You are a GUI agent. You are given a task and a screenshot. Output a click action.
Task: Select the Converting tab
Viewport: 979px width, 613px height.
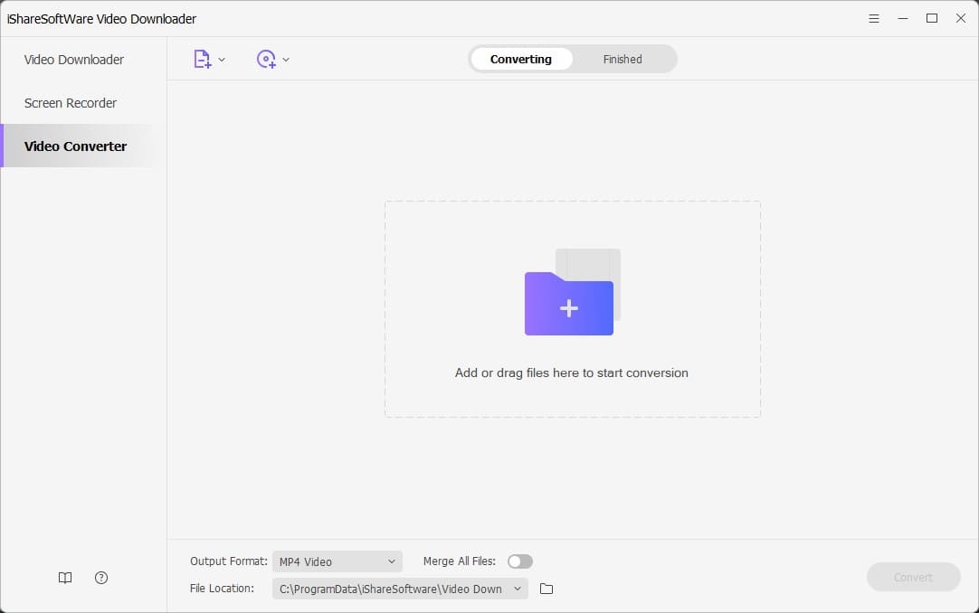click(520, 59)
